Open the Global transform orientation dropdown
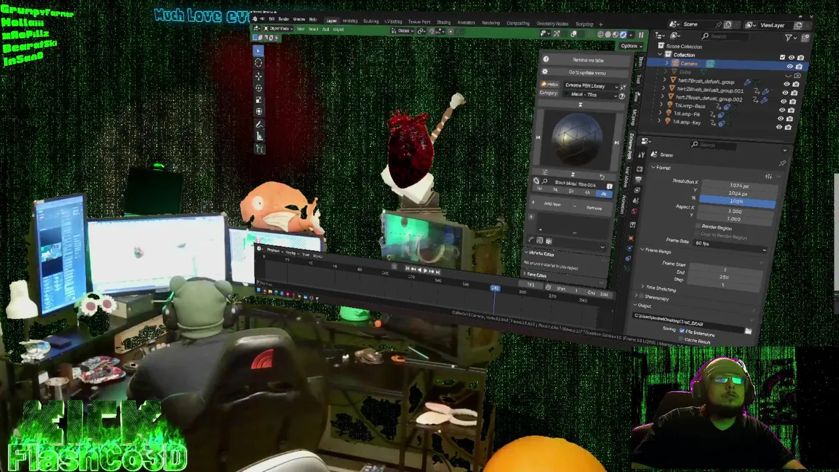839x472 pixels. 404,31
